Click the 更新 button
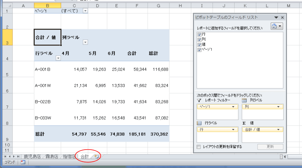This screenshot has width=302, height=168. pos(270,147)
